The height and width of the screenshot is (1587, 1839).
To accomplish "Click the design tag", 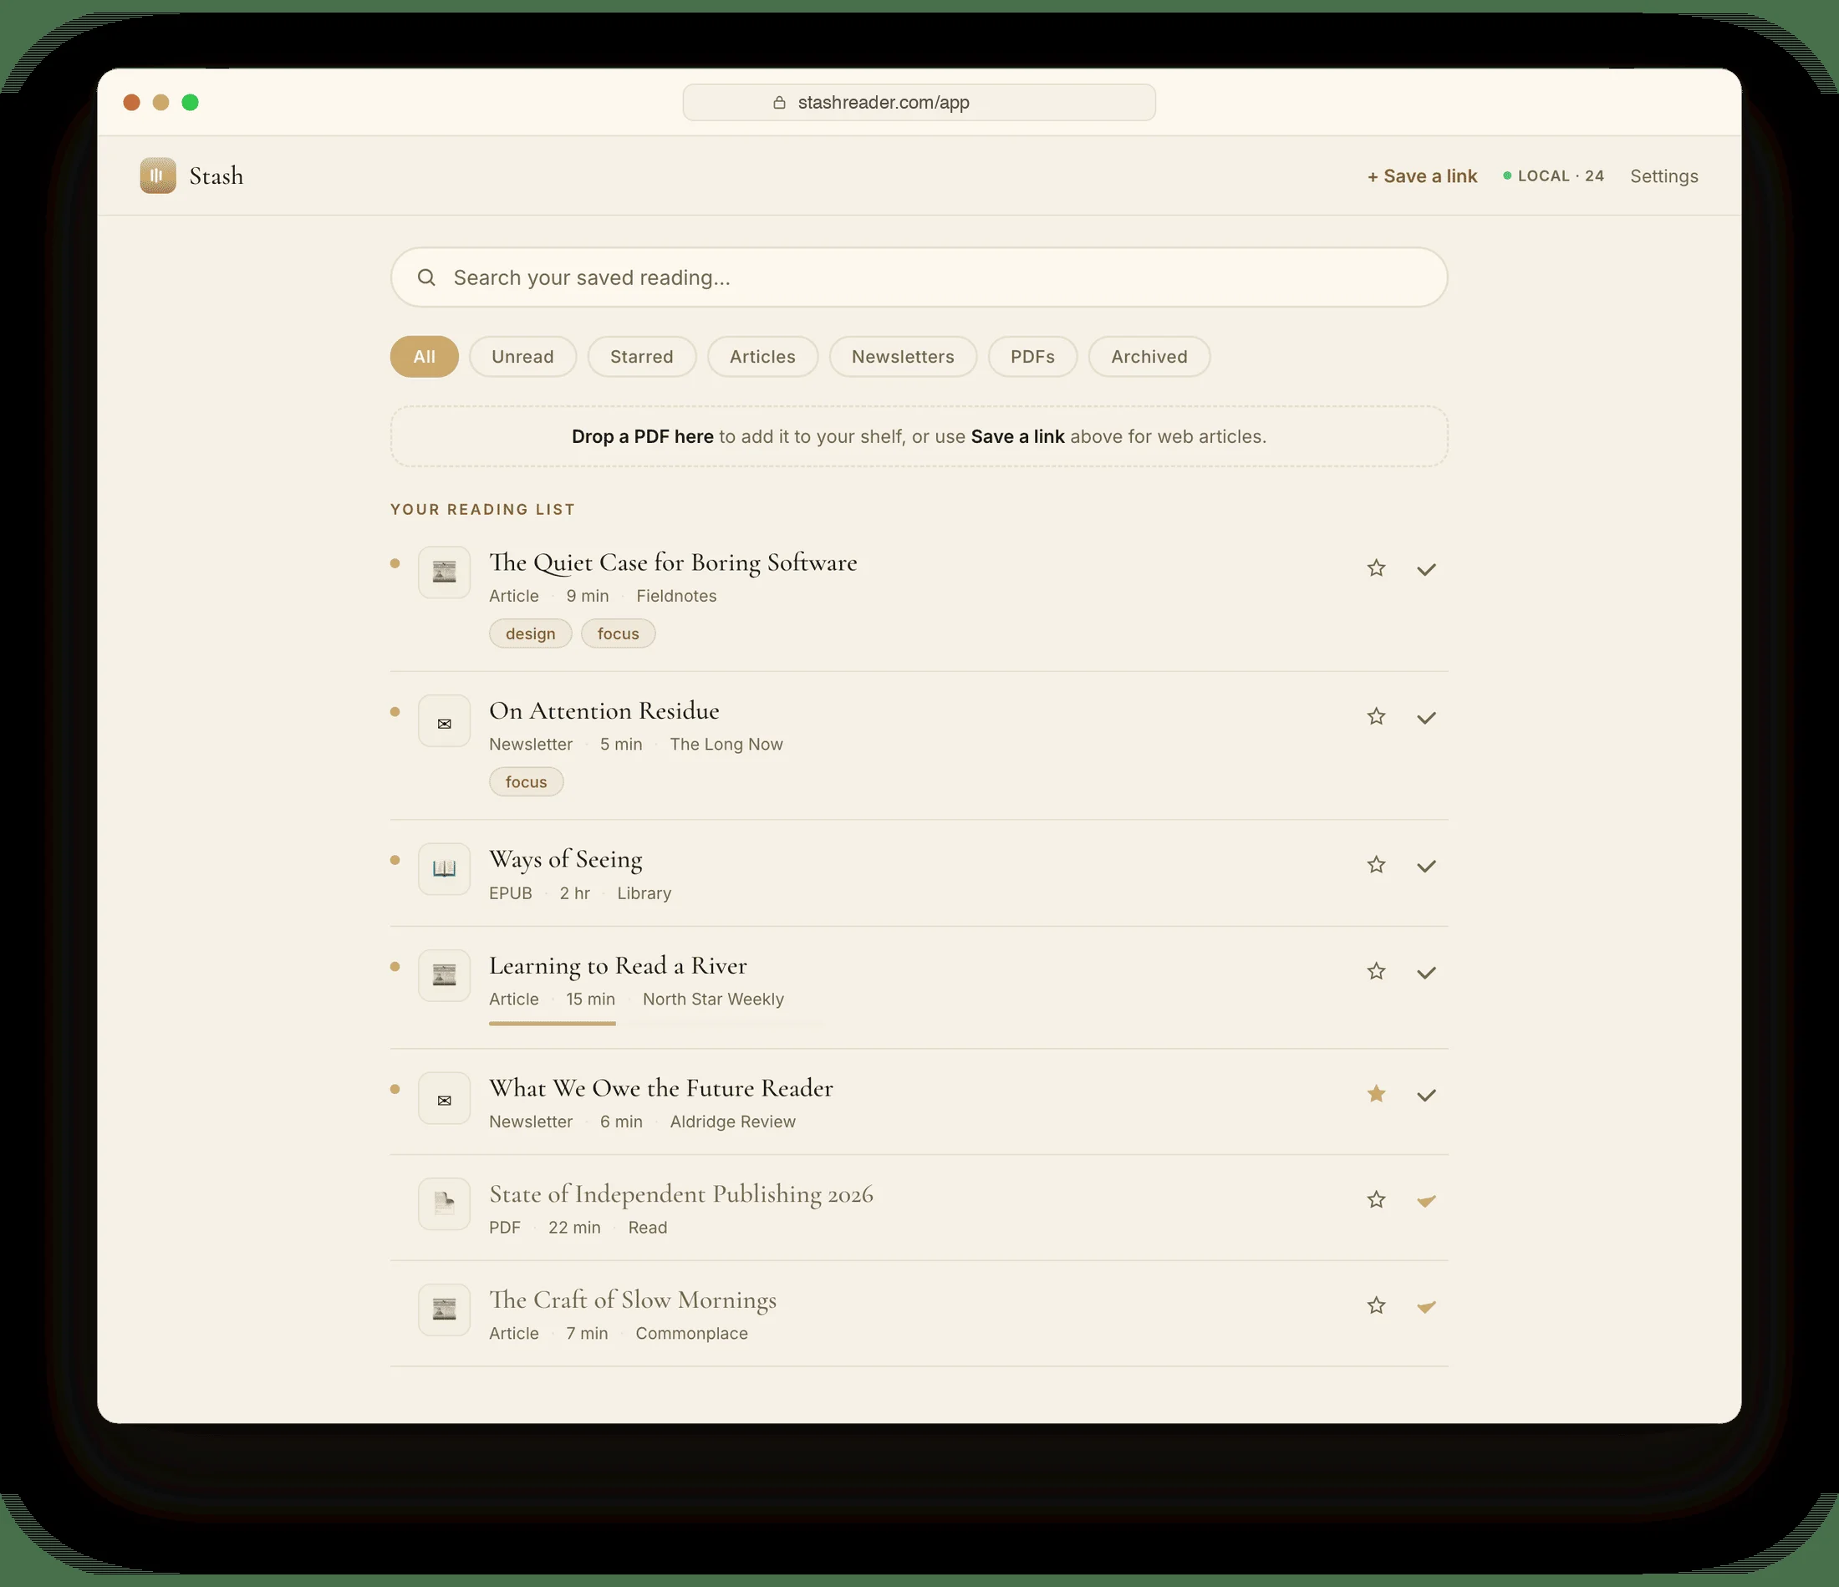I will coord(531,633).
